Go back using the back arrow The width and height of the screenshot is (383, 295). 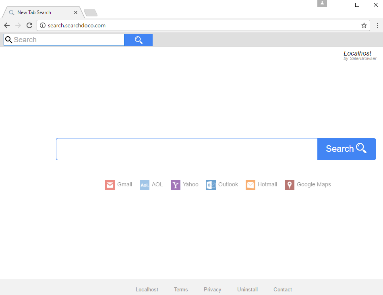coord(6,25)
